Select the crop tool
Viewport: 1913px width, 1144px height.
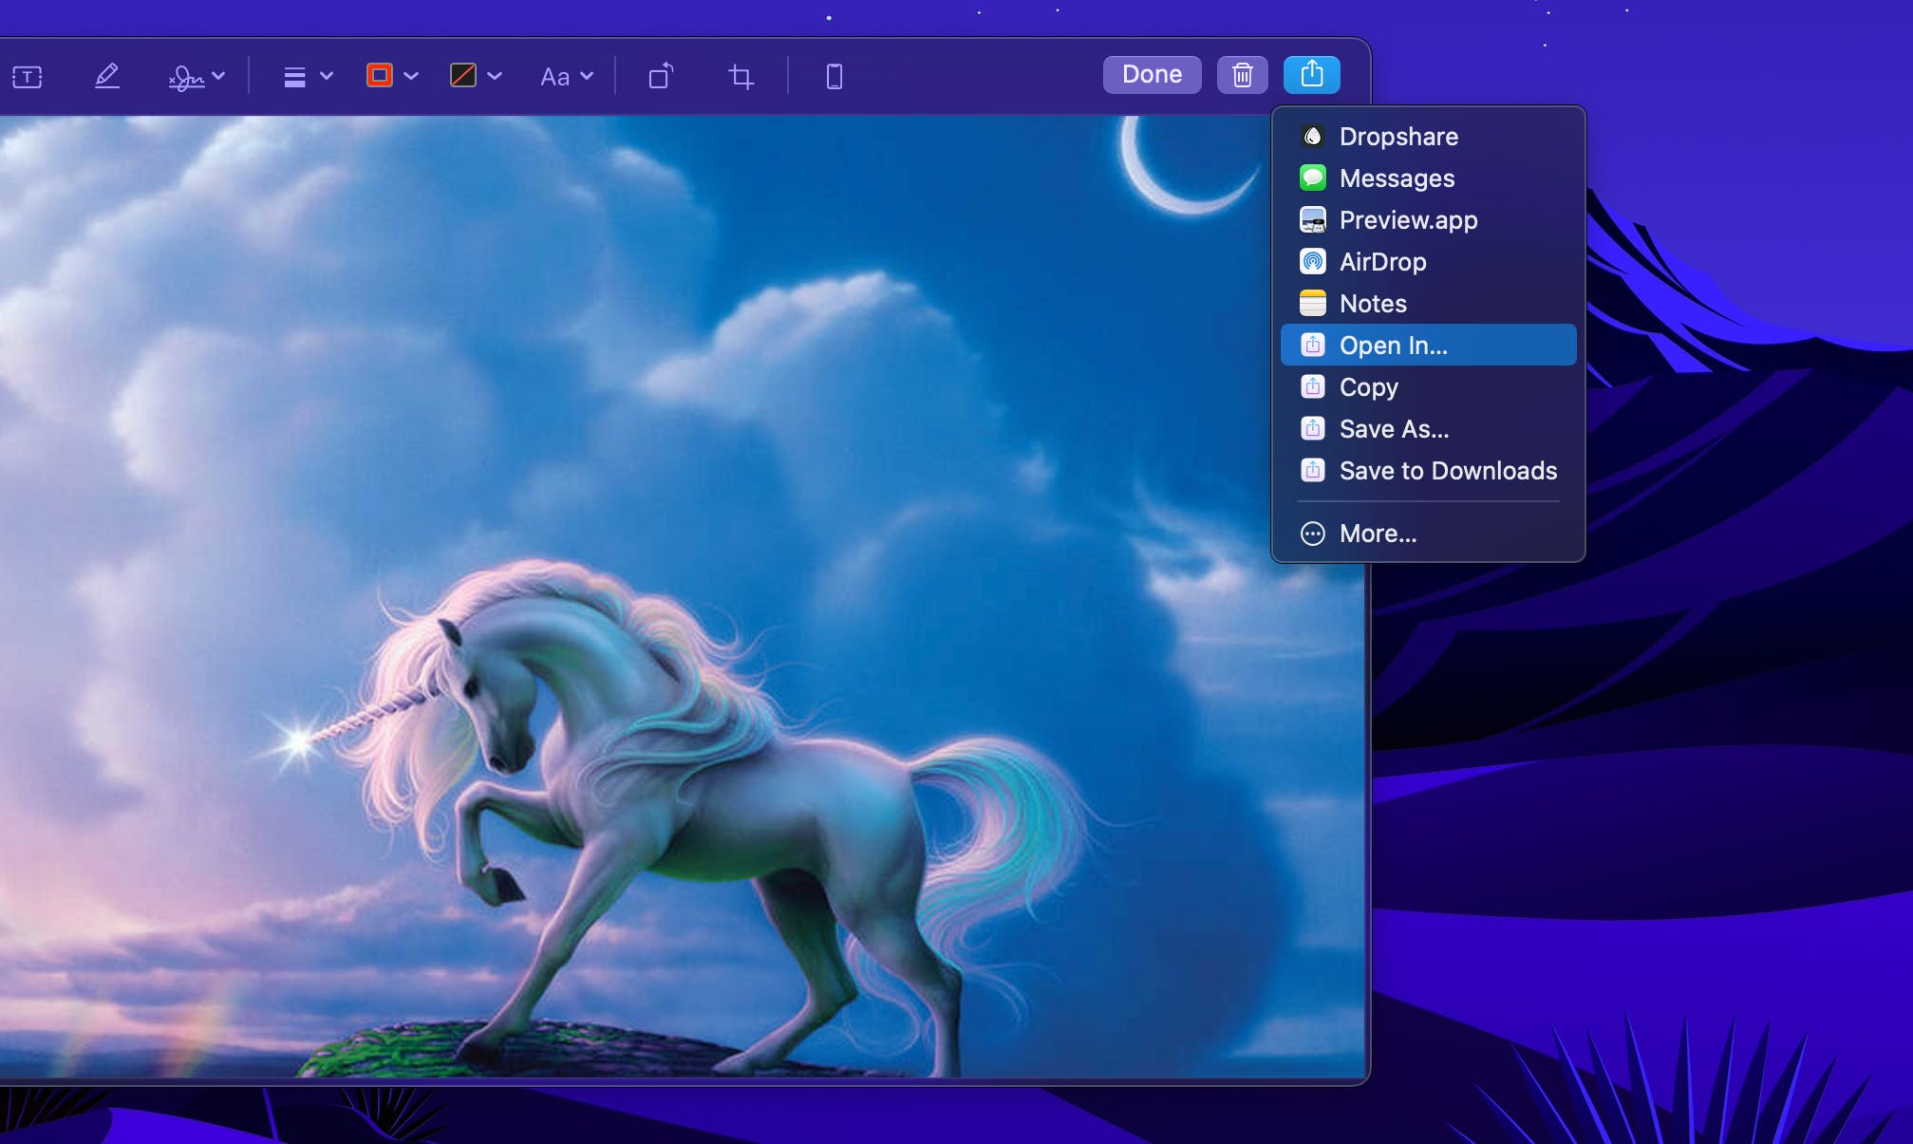coord(741,76)
